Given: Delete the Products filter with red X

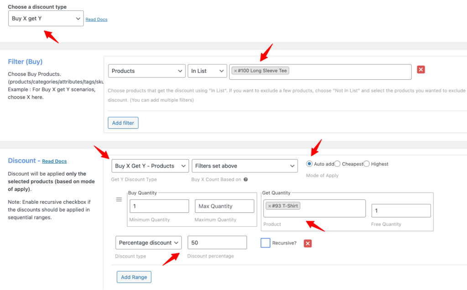Looking at the screenshot, I should click(x=420, y=69).
